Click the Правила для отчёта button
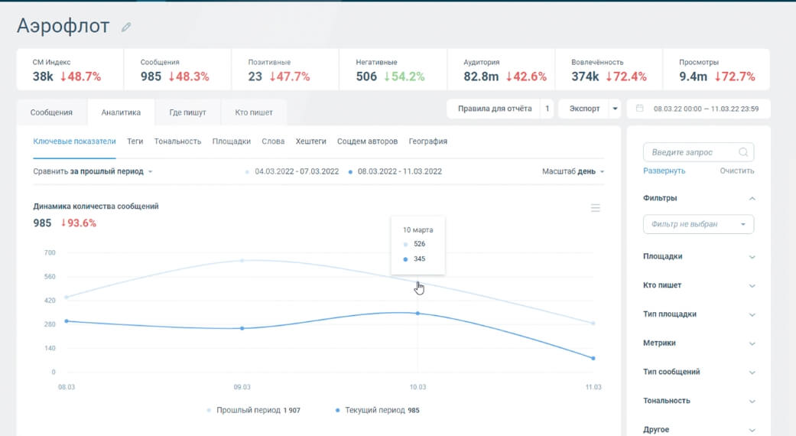The height and width of the screenshot is (436, 796). coord(495,109)
